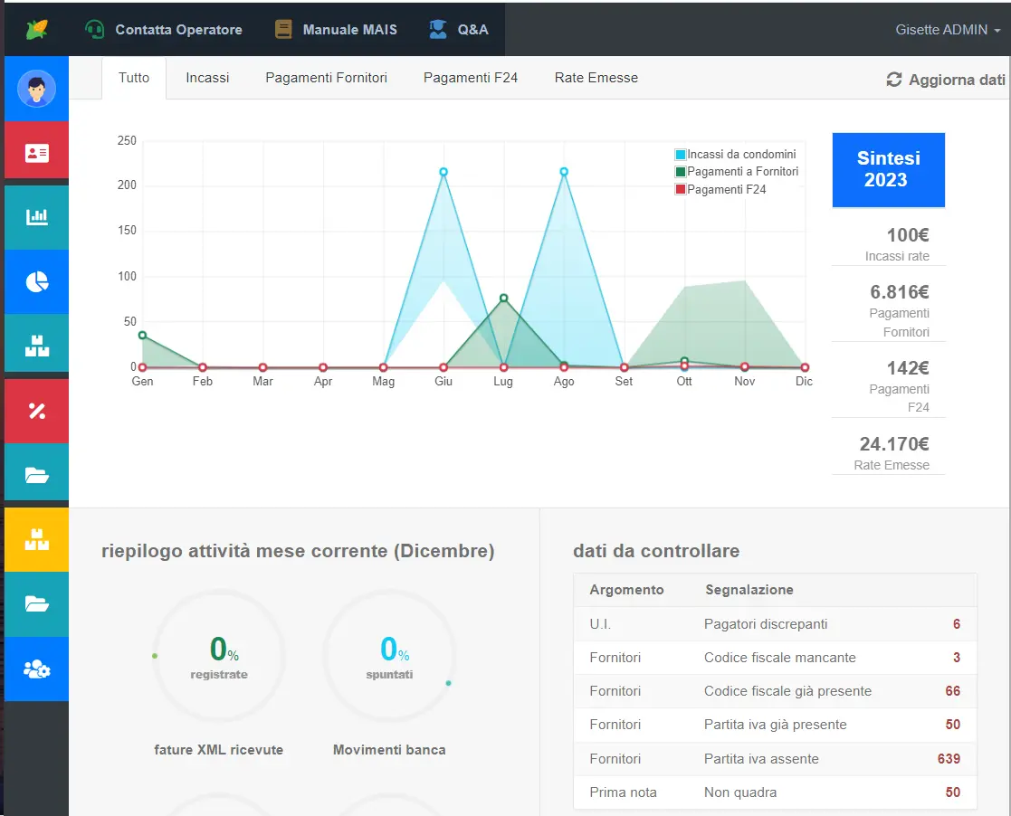Click the green Gen data point on the chart
The image size is (1011, 816).
142,335
